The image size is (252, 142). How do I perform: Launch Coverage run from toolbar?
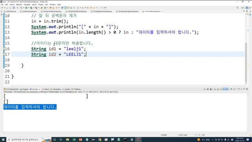pyautogui.click(x=31, y=8)
